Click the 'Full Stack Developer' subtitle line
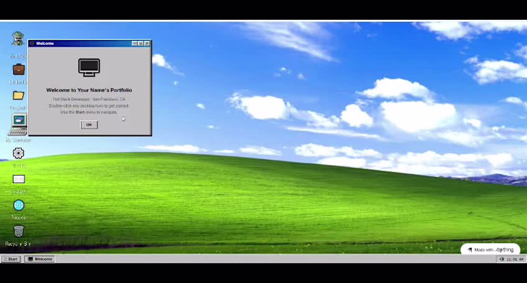This screenshot has width=527, height=283. (x=89, y=99)
